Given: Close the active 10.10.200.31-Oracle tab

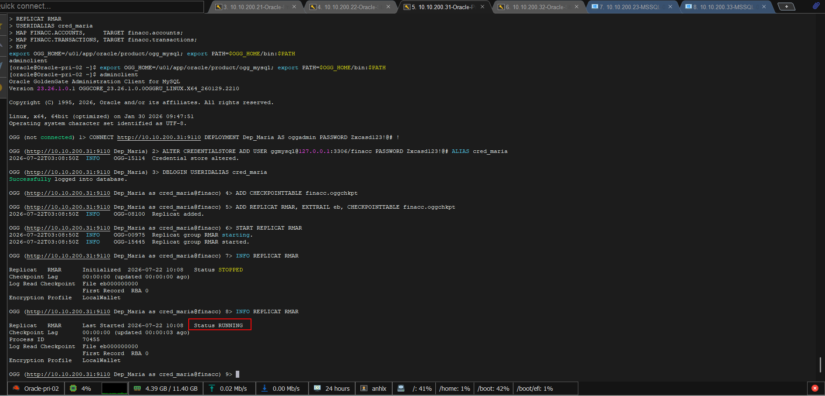Looking at the screenshot, I should point(482,7).
